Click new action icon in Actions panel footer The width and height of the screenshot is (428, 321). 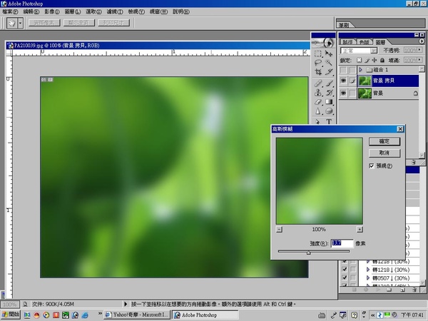click(x=402, y=290)
